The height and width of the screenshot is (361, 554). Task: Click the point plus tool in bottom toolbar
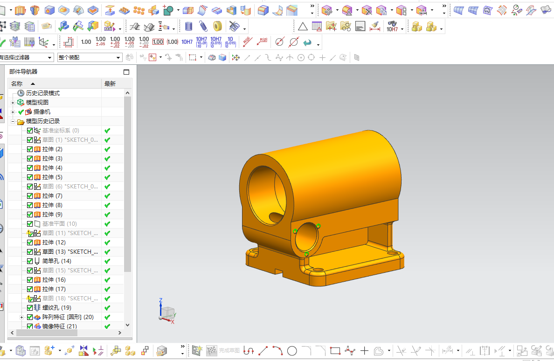point(364,351)
